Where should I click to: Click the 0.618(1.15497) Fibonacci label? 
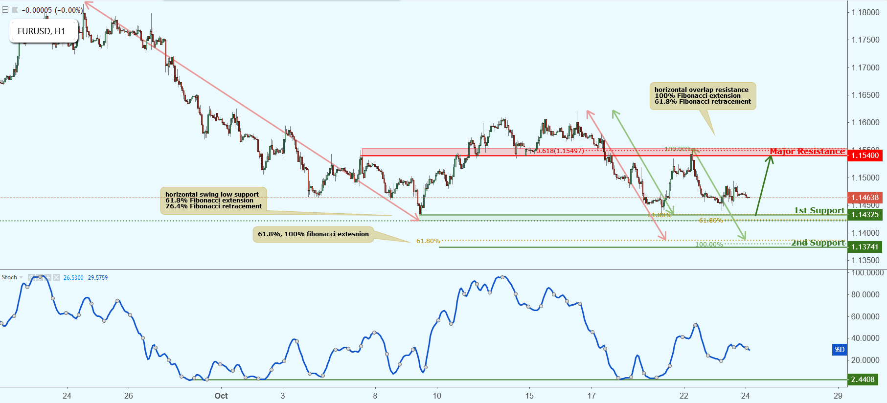pos(560,151)
